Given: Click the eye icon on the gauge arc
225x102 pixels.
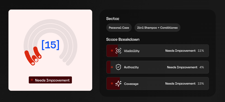Looking at the screenshot, I should coord(33,63).
